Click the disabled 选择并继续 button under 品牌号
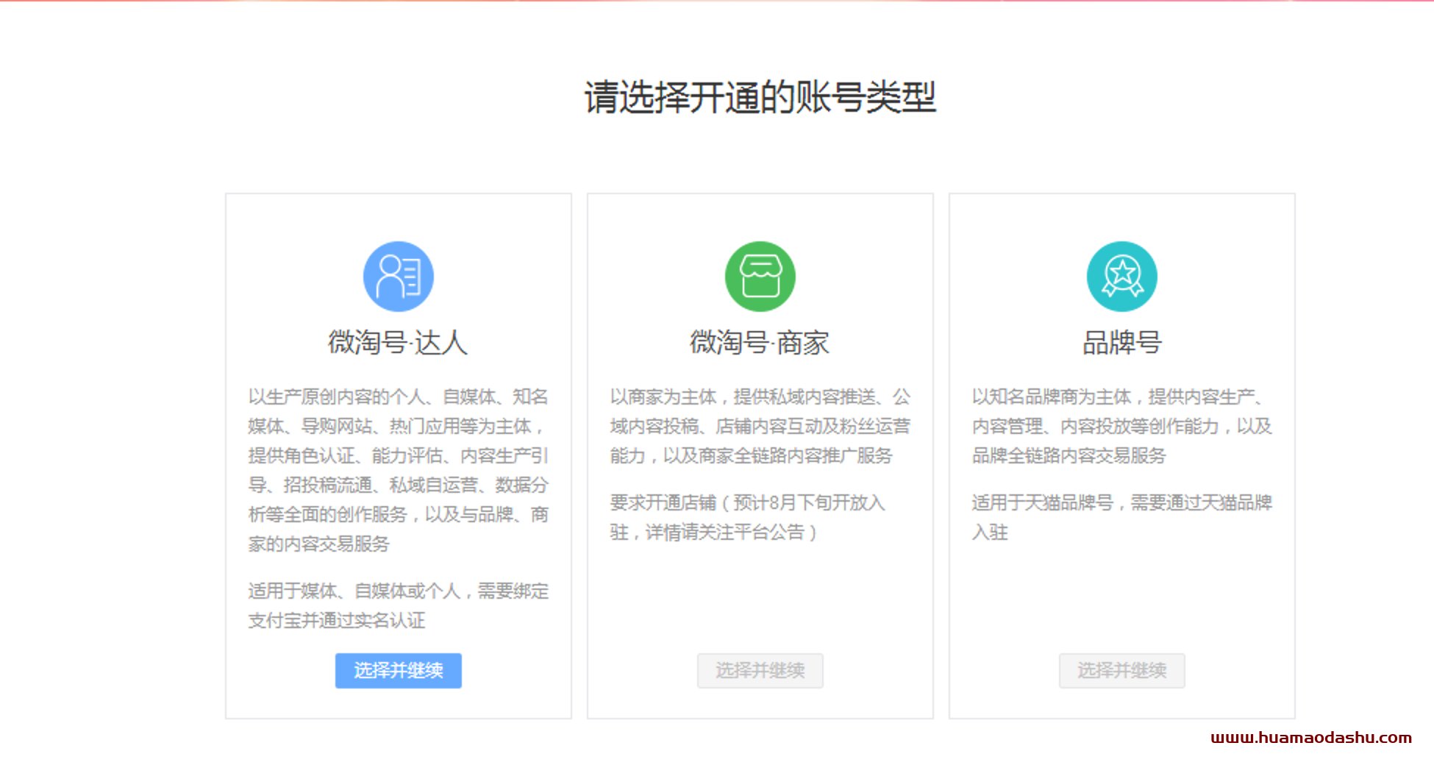Screen dimensions: 1434x765 coord(1122,671)
